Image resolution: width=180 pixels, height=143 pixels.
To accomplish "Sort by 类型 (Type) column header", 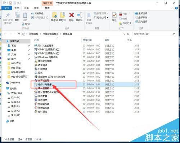I will click(x=107, y=40).
